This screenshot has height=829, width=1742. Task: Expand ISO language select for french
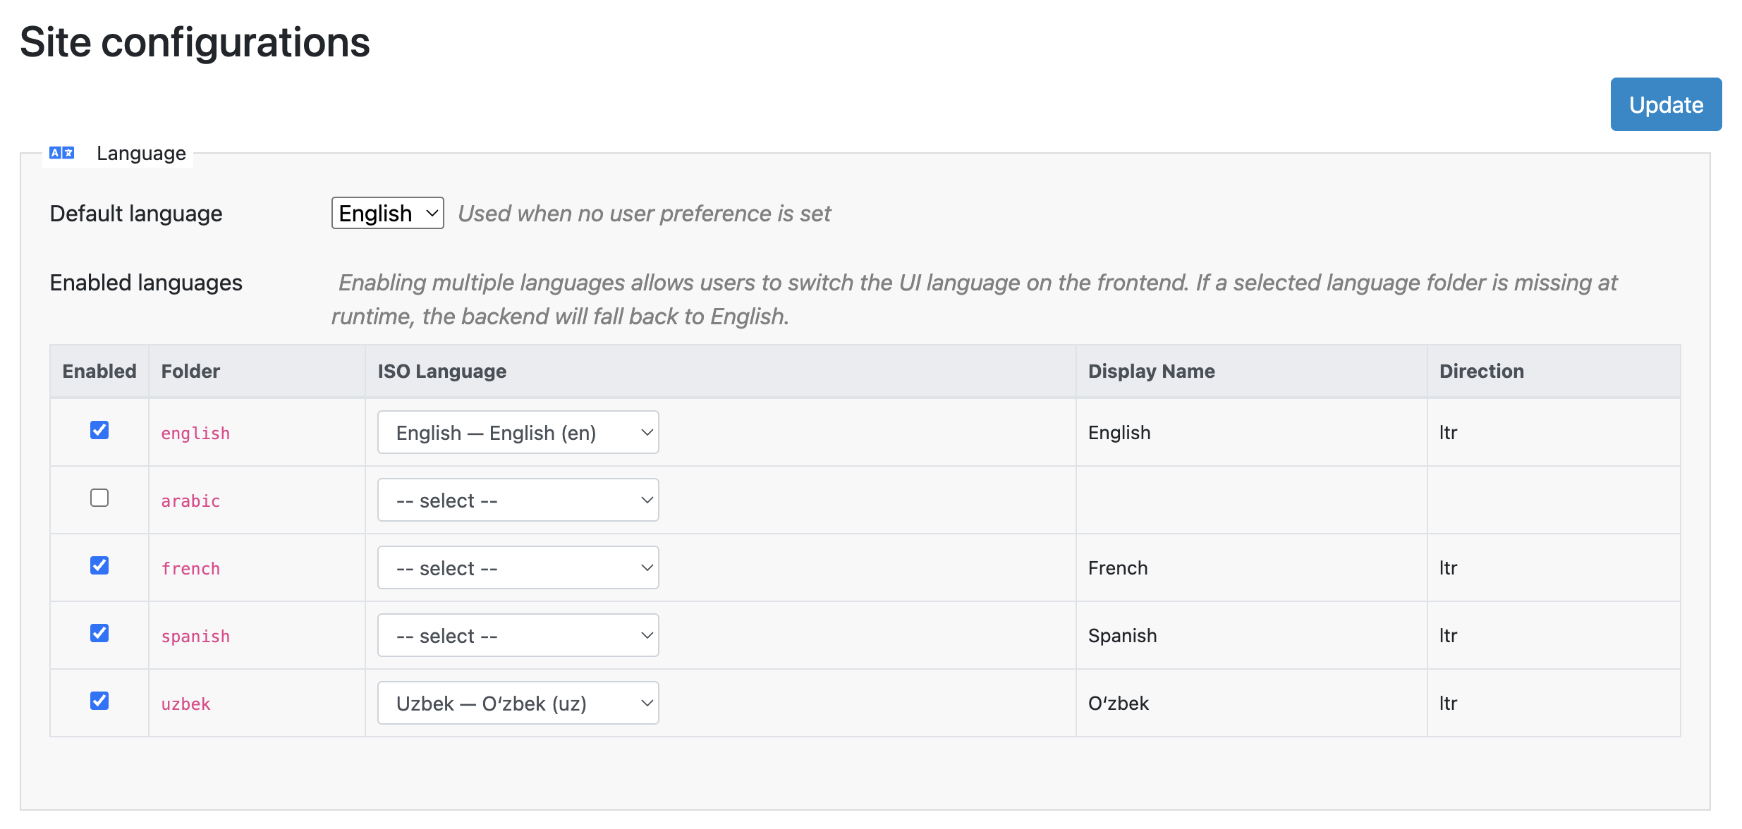[518, 567]
